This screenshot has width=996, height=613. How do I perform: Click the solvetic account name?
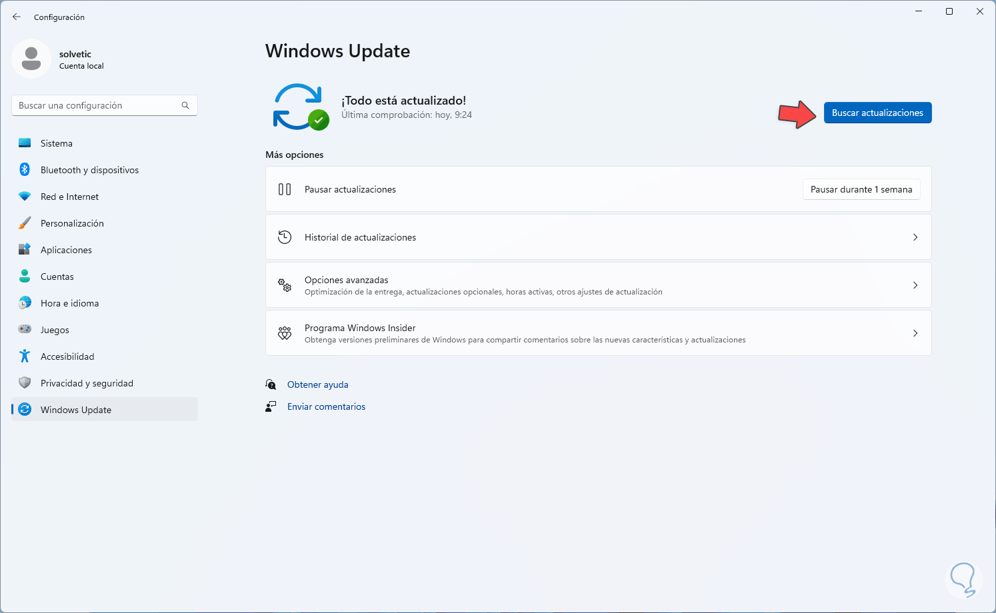(75, 54)
